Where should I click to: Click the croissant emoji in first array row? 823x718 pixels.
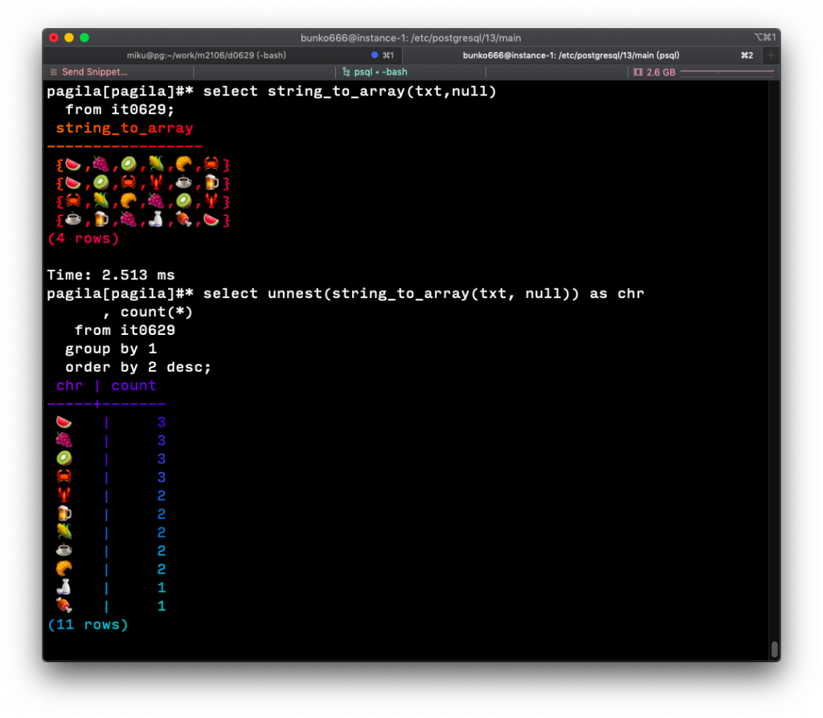[183, 165]
